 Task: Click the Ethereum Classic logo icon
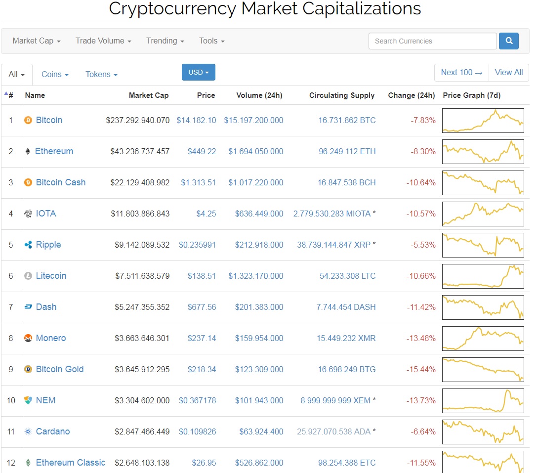pyautogui.click(x=28, y=463)
